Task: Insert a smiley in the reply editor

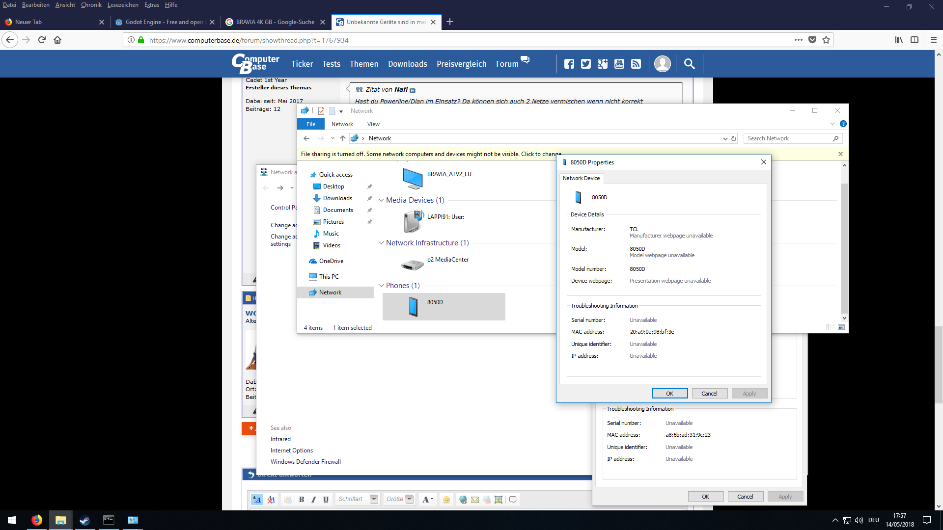Action: [x=446, y=500]
